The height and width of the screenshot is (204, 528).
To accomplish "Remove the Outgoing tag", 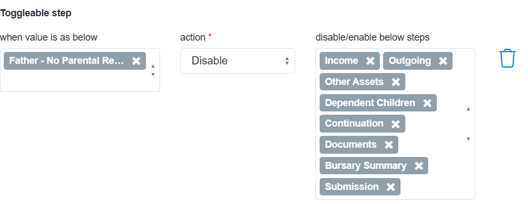I will click(443, 61).
